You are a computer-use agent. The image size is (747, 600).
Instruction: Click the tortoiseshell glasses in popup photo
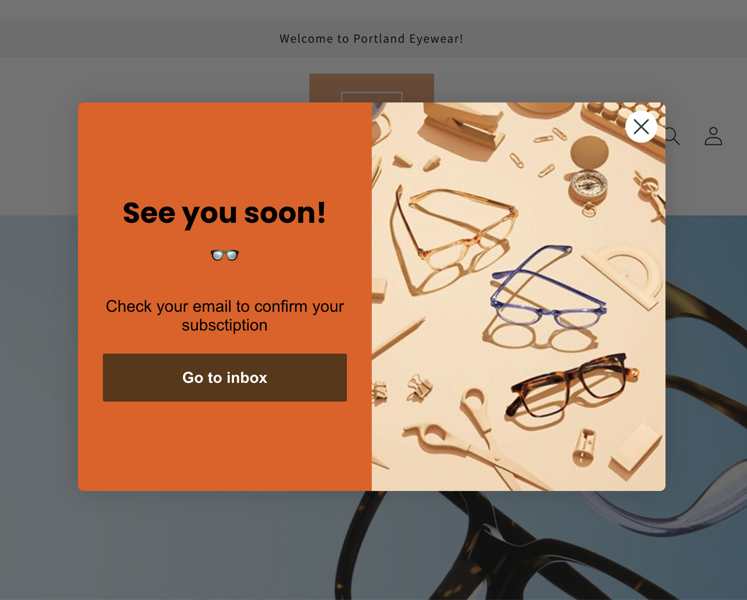(571, 385)
